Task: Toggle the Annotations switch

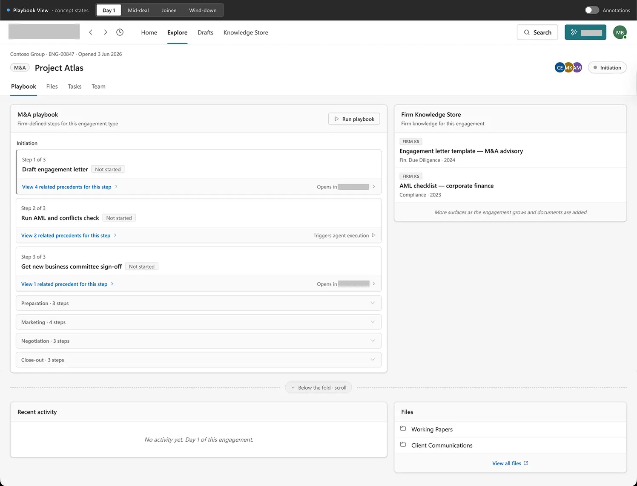Action: [x=592, y=10]
